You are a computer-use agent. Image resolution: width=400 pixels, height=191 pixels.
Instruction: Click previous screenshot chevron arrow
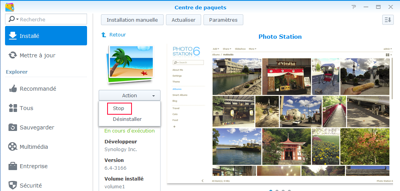(202, 181)
